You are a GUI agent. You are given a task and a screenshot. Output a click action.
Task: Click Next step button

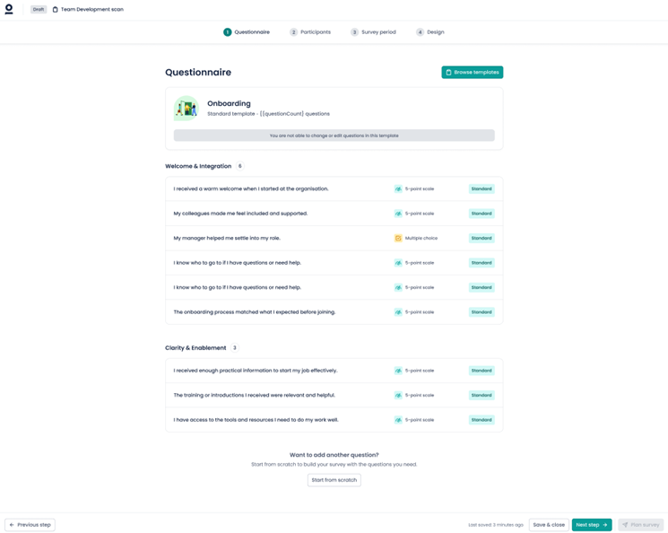[591, 525]
